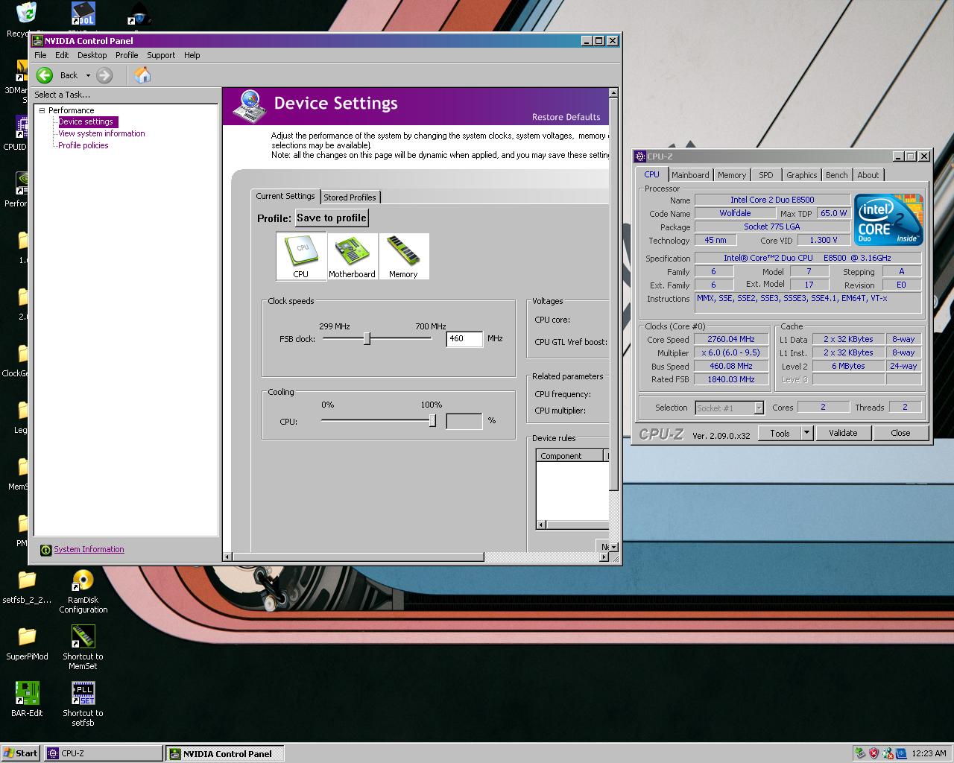Open the Edit menu
Image resolution: width=954 pixels, height=763 pixels.
tap(62, 55)
